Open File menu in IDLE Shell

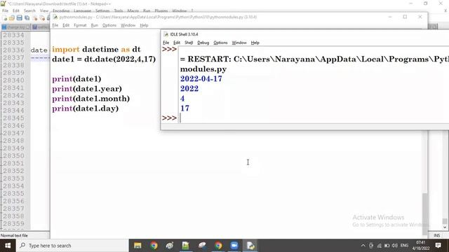coord(166,43)
